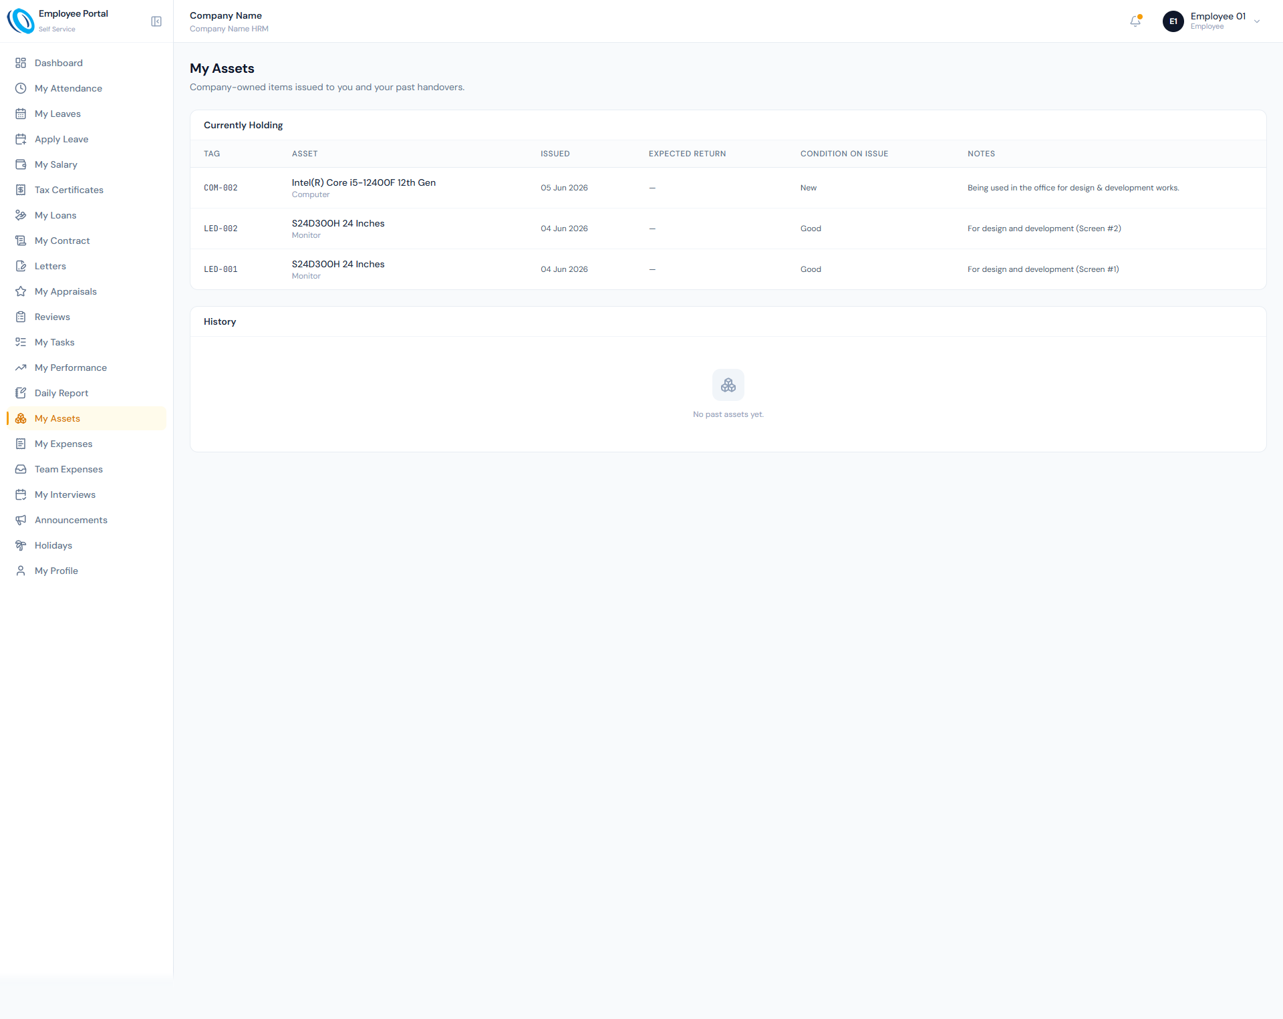Open My Performance page
1283x1019 pixels.
click(x=87, y=368)
